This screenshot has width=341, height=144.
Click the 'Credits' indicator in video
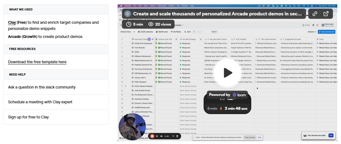click(306, 25)
